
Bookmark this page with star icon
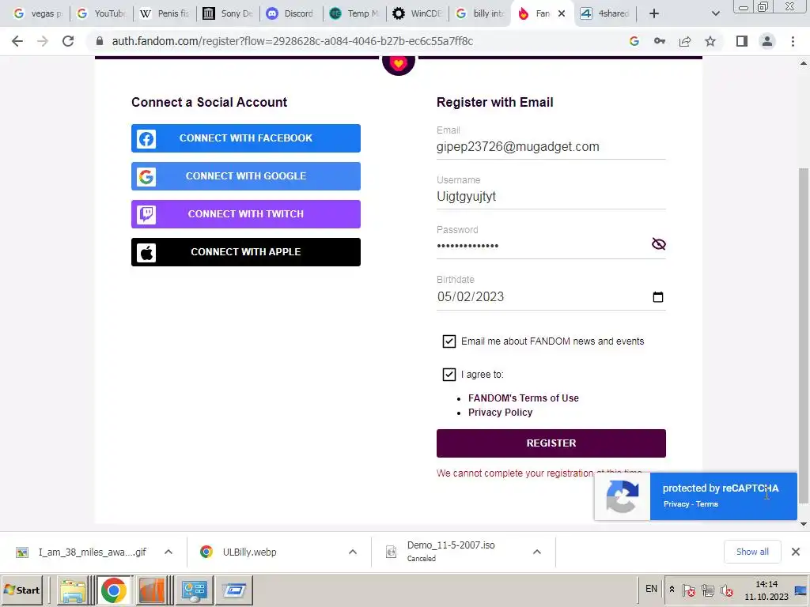click(x=710, y=41)
